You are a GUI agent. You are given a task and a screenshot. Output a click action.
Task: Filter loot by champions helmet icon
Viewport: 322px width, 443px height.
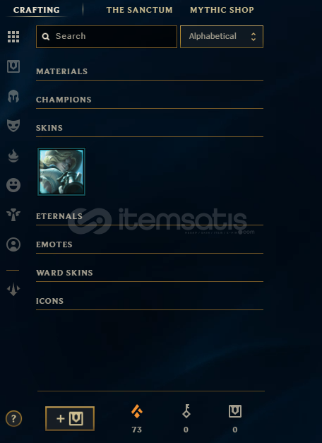pyautogui.click(x=13, y=96)
